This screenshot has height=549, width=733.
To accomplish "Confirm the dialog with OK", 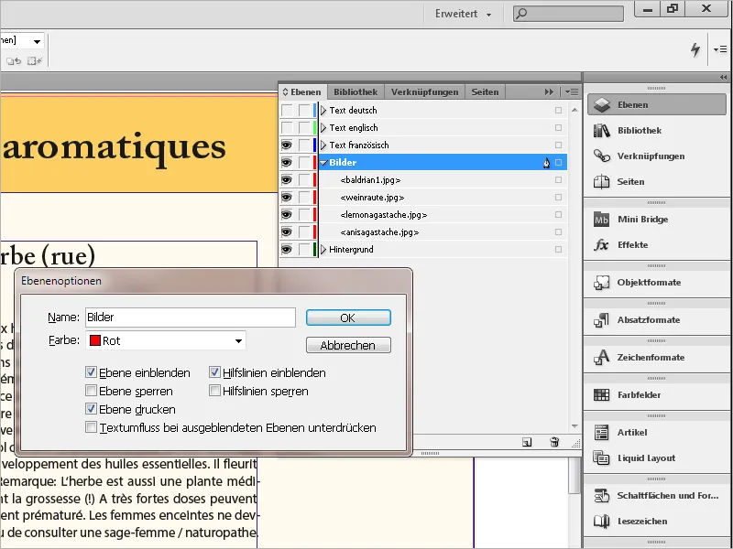I will pyautogui.click(x=348, y=318).
